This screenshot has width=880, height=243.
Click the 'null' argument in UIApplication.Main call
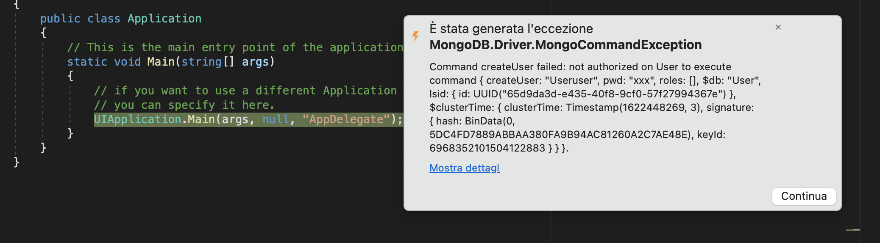point(276,119)
